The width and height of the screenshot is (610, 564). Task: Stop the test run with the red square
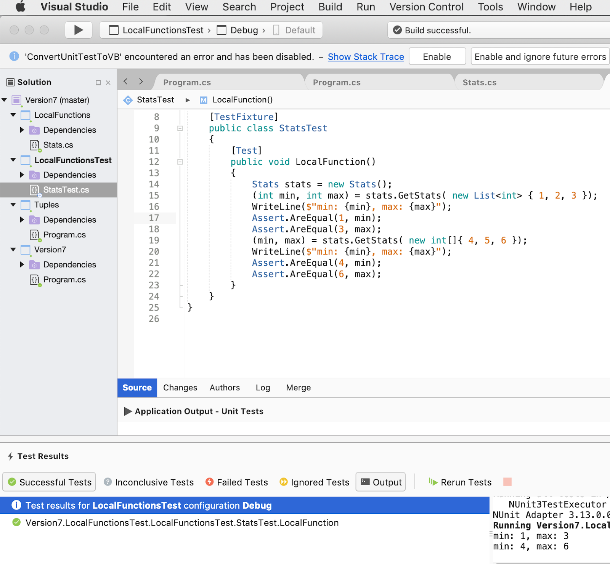507,482
